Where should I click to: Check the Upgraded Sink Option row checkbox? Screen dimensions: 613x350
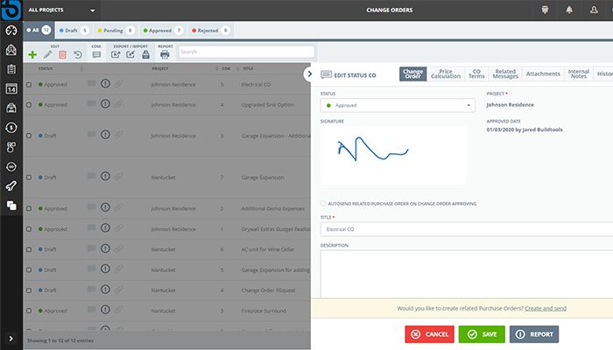tap(29, 105)
